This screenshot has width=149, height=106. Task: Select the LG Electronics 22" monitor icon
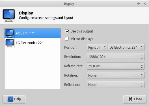10,43
